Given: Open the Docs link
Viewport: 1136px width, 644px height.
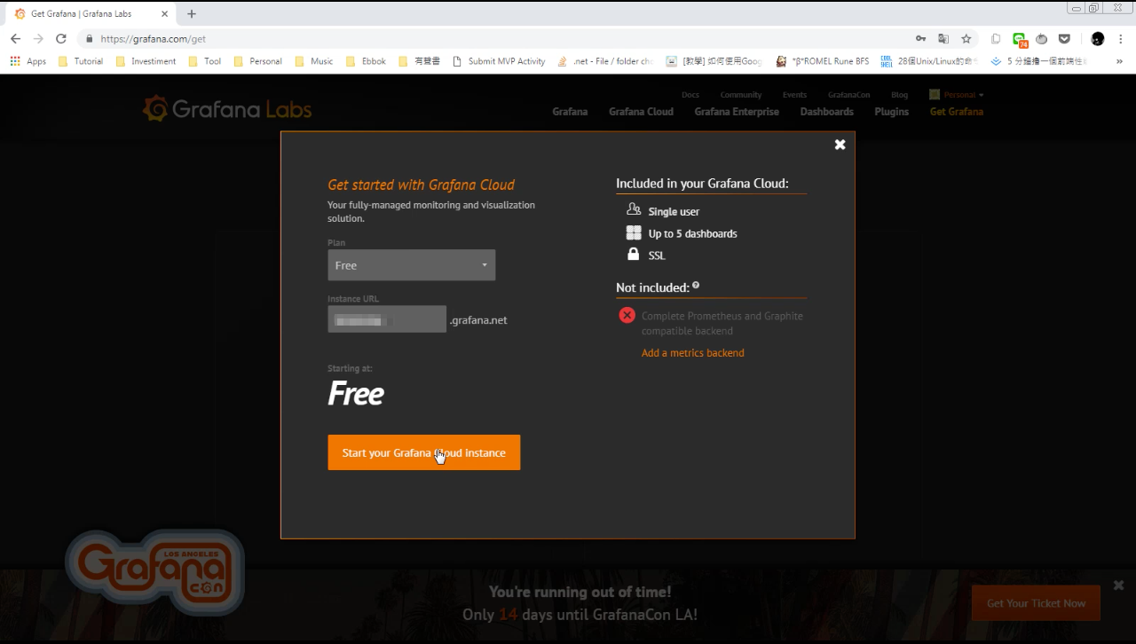Looking at the screenshot, I should tap(690, 95).
